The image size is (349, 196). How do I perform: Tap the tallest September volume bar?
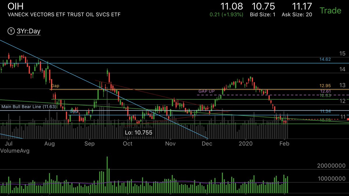(107, 175)
